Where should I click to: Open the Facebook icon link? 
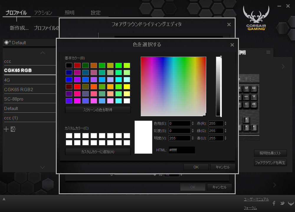click(x=274, y=203)
